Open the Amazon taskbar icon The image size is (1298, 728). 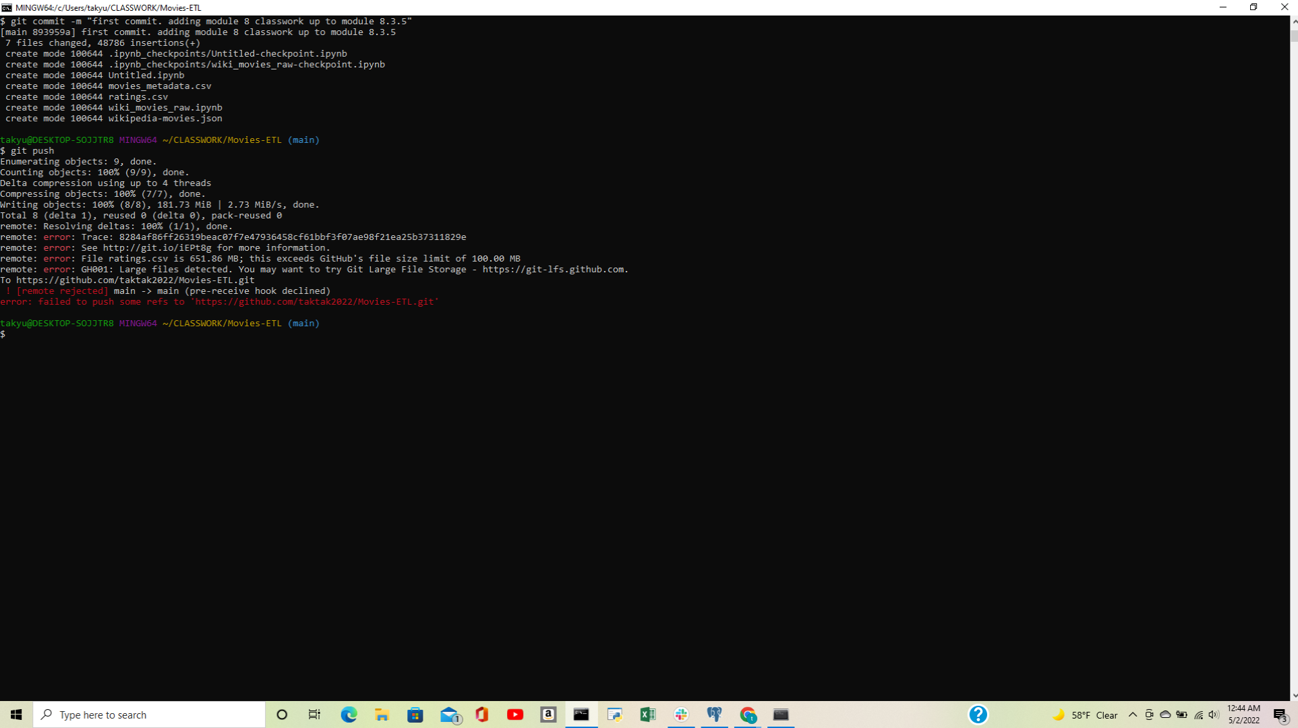coord(548,715)
